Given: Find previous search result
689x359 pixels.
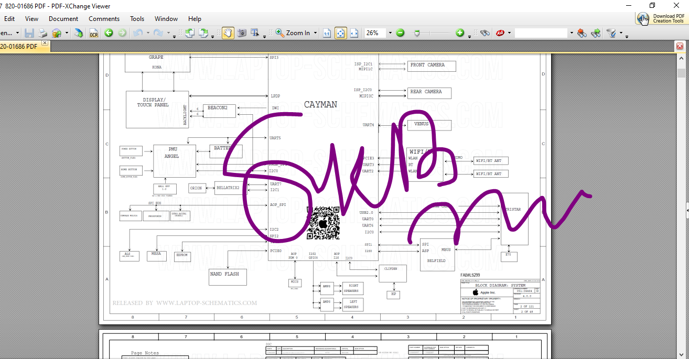Looking at the screenshot, I should (582, 33).
